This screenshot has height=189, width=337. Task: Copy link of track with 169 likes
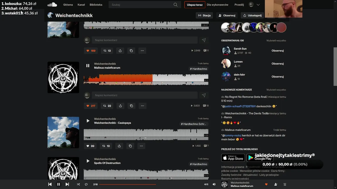click(131, 51)
